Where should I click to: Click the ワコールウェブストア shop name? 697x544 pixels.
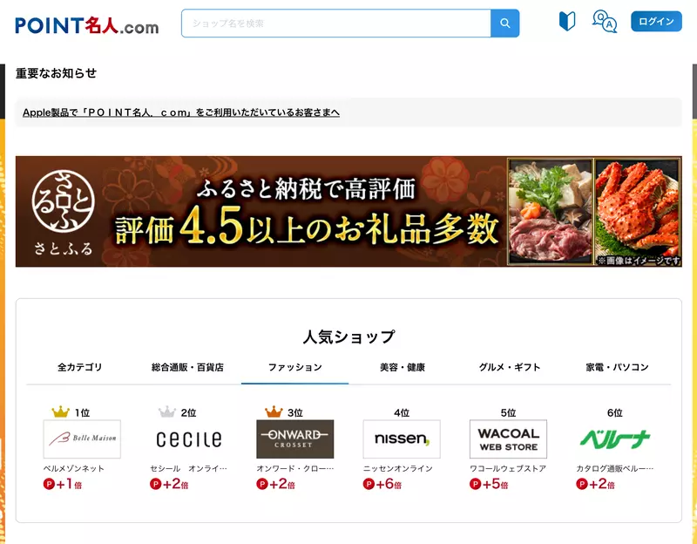(508, 468)
